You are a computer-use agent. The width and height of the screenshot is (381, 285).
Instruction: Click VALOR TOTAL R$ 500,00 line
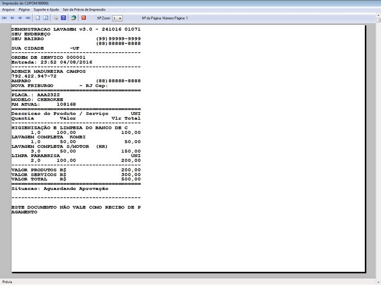click(76, 180)
